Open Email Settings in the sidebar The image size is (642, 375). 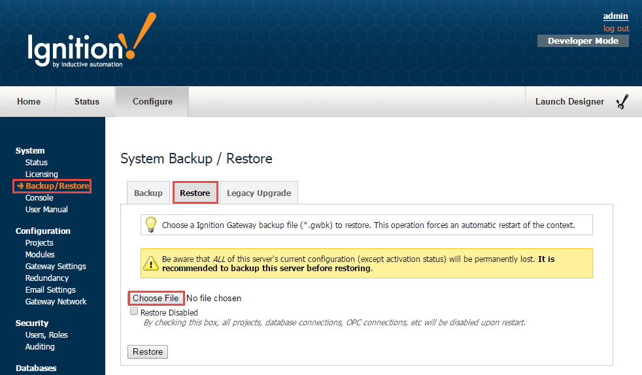(x=50, y=290)
